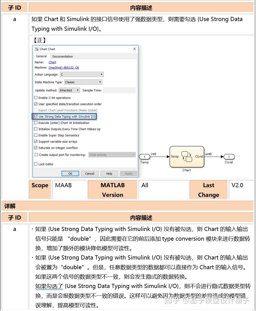Switch to the Documentation tab
The image size is (256, 311).
tap(63, 56)
